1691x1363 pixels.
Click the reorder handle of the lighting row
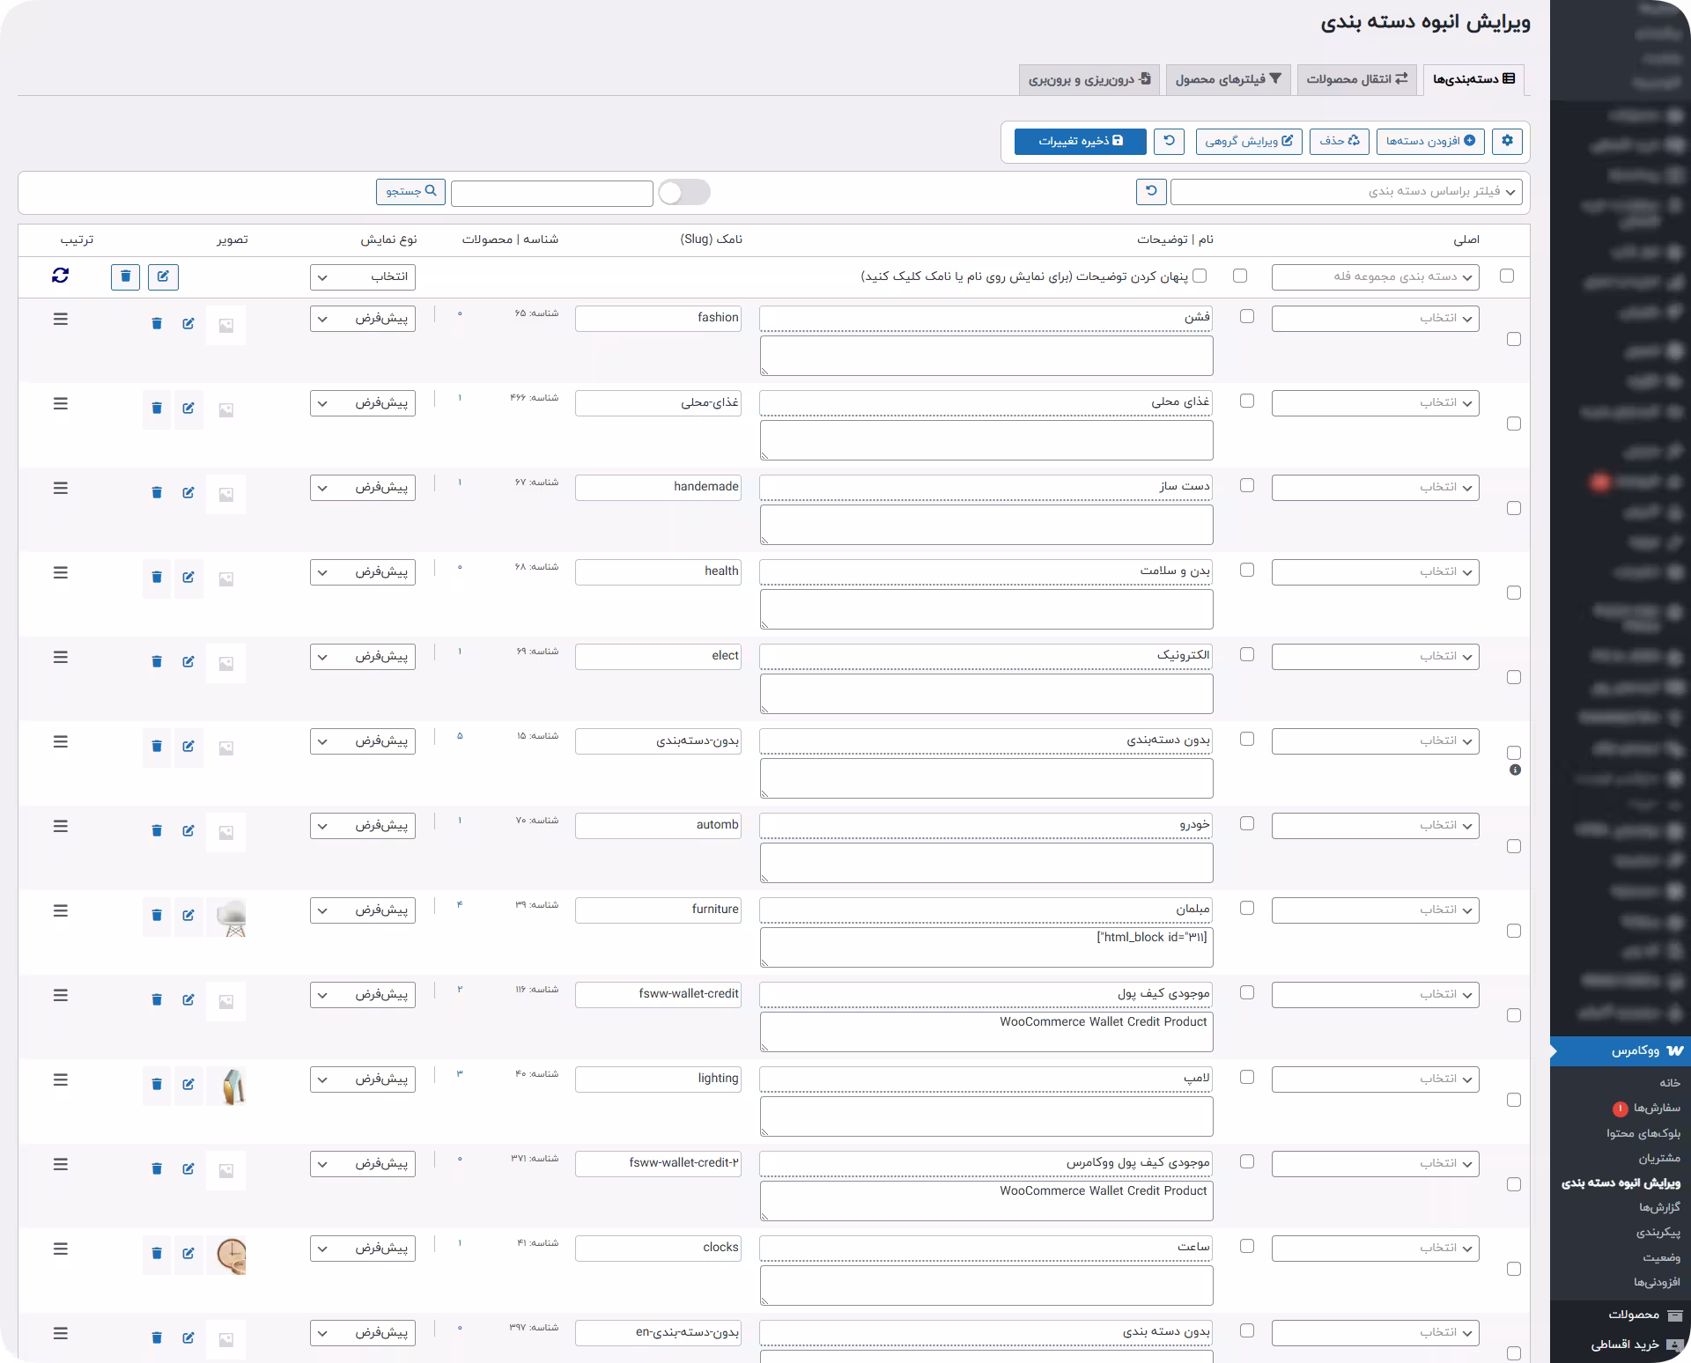pos(60,1079)
